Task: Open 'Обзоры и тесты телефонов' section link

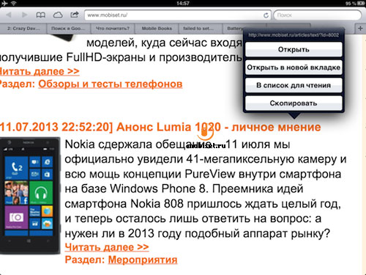Action: pos(111,84)
